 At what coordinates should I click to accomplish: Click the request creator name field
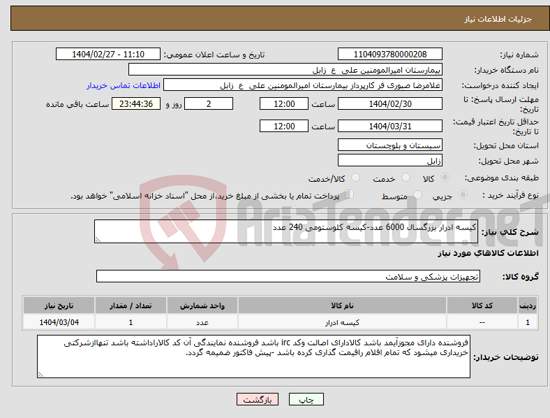click(303, 85)
